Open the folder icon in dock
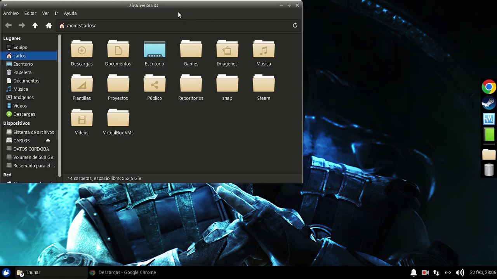The width and height of the screenshot is (497, 279). [x=489, y=154]
